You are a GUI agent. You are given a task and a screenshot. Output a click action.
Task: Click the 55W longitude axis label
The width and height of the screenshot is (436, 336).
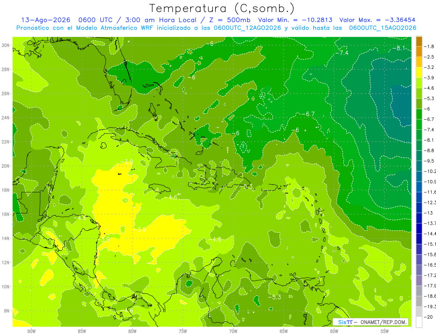tap(384, 332)
